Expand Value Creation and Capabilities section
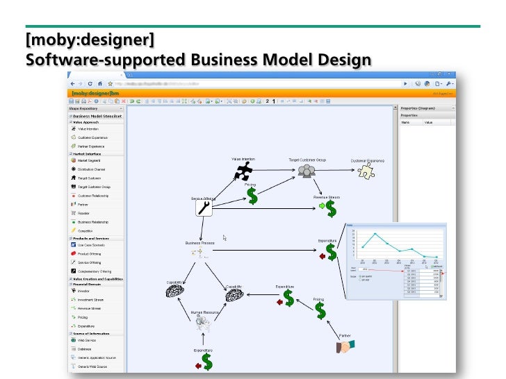The width and height of the screenshot is (506, 379). (71, 279)
